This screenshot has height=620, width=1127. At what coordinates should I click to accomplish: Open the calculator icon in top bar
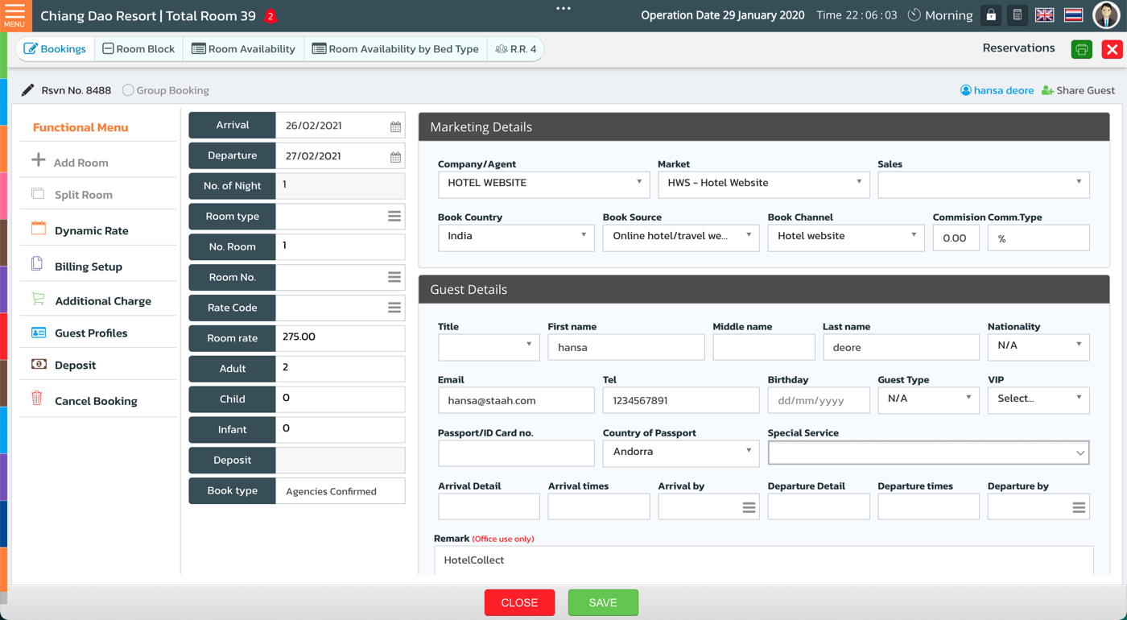coord(1018,15)
